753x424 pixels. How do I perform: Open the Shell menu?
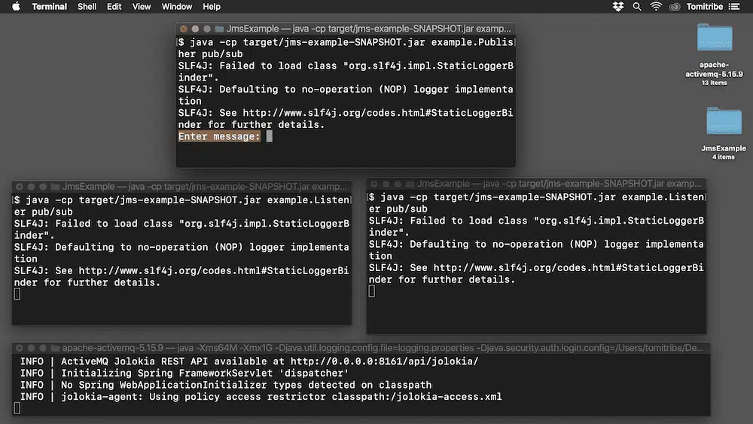pos(87,7)
